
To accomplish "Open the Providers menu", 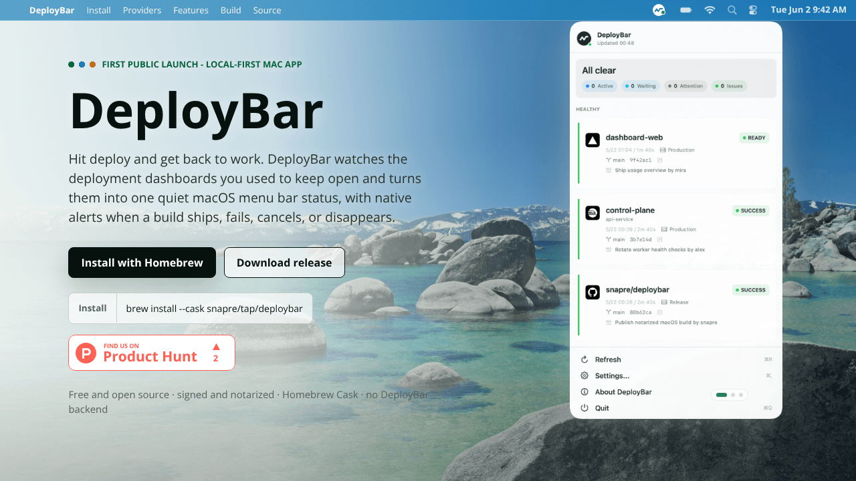I will pyautogui.click(x=142, y=10).
